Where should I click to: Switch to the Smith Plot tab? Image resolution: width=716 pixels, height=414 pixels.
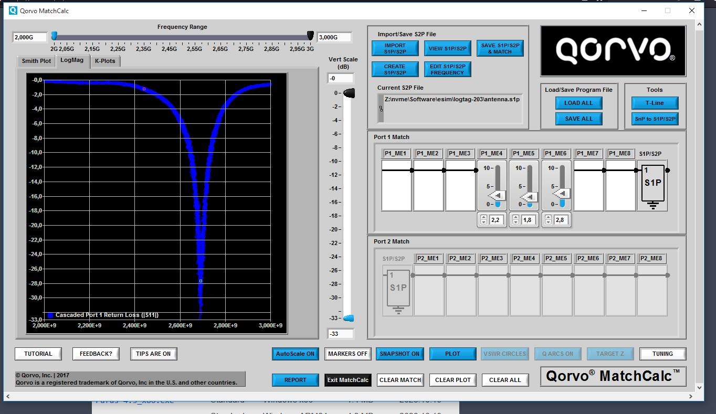pyautogui.click(x=36, y=61)
